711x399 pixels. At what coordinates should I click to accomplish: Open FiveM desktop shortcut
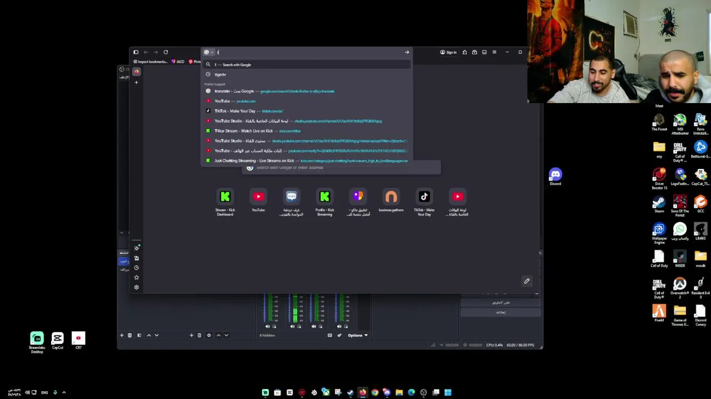659,313
